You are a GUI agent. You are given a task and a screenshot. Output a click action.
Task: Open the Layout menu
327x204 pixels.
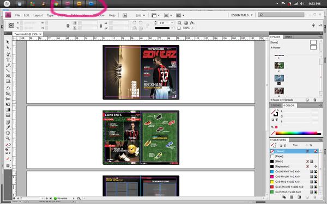click(x=38, y=15)
